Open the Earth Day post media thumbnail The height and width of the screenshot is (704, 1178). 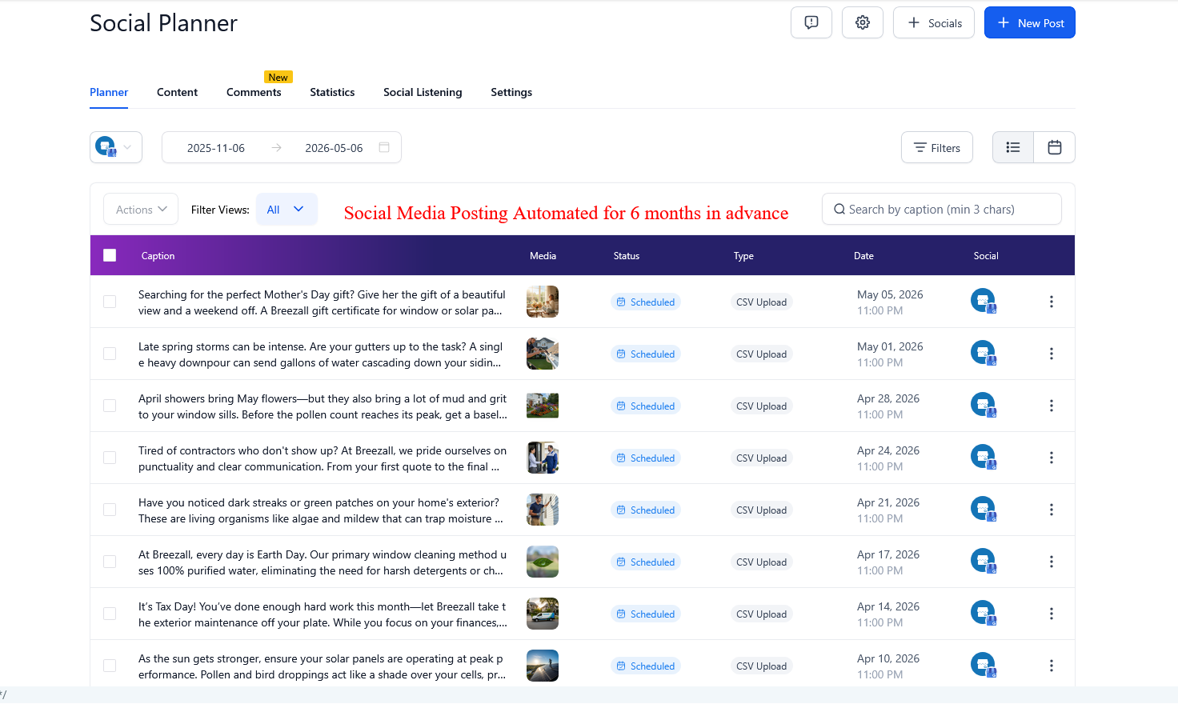(543, 562)
